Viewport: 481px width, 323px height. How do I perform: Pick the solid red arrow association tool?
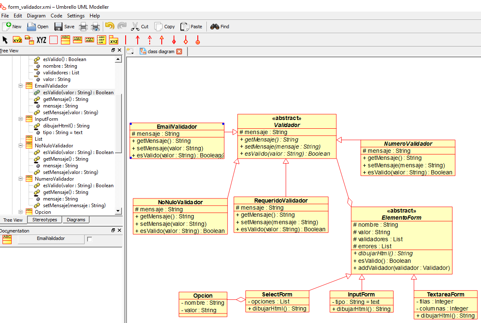pyautogui.click(x=138, y=40)
